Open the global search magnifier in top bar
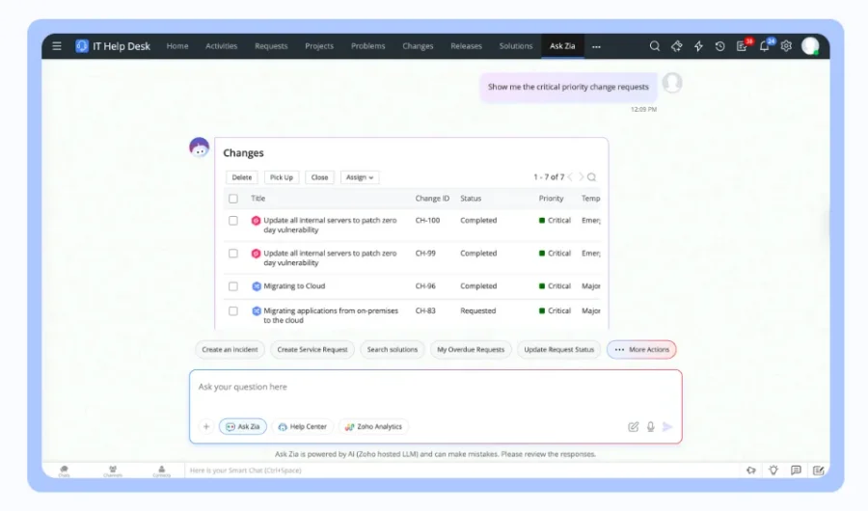This screenshot has width=868, height=511. click(654, 46)
